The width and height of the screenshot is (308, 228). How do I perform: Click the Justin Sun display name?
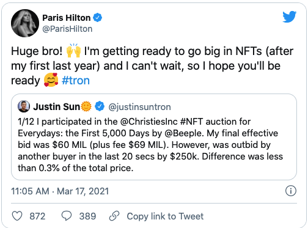(57, 106)
